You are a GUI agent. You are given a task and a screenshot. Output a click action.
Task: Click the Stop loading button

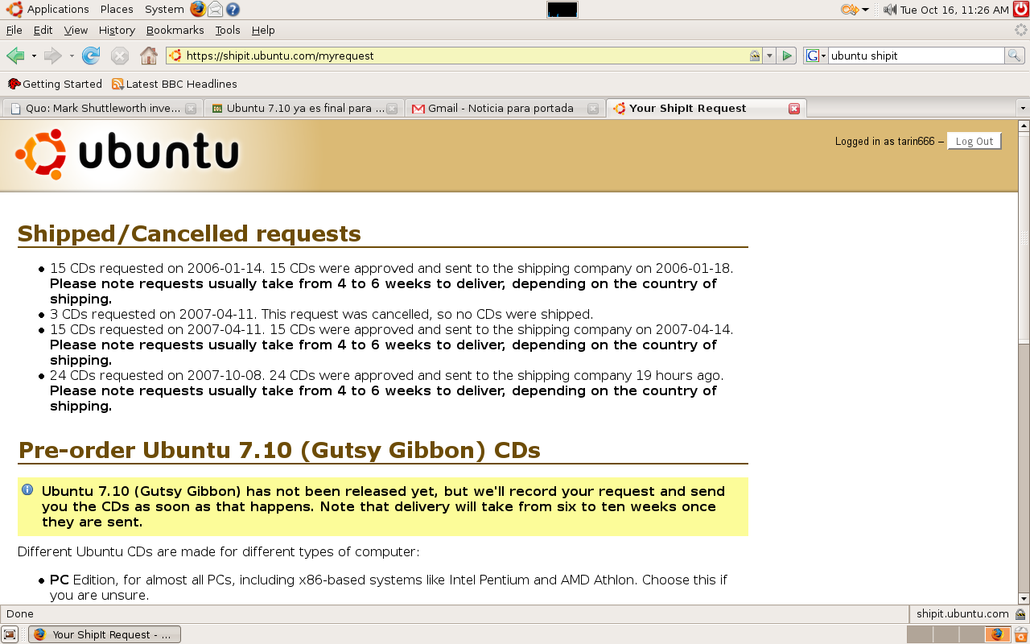point(120,56)
